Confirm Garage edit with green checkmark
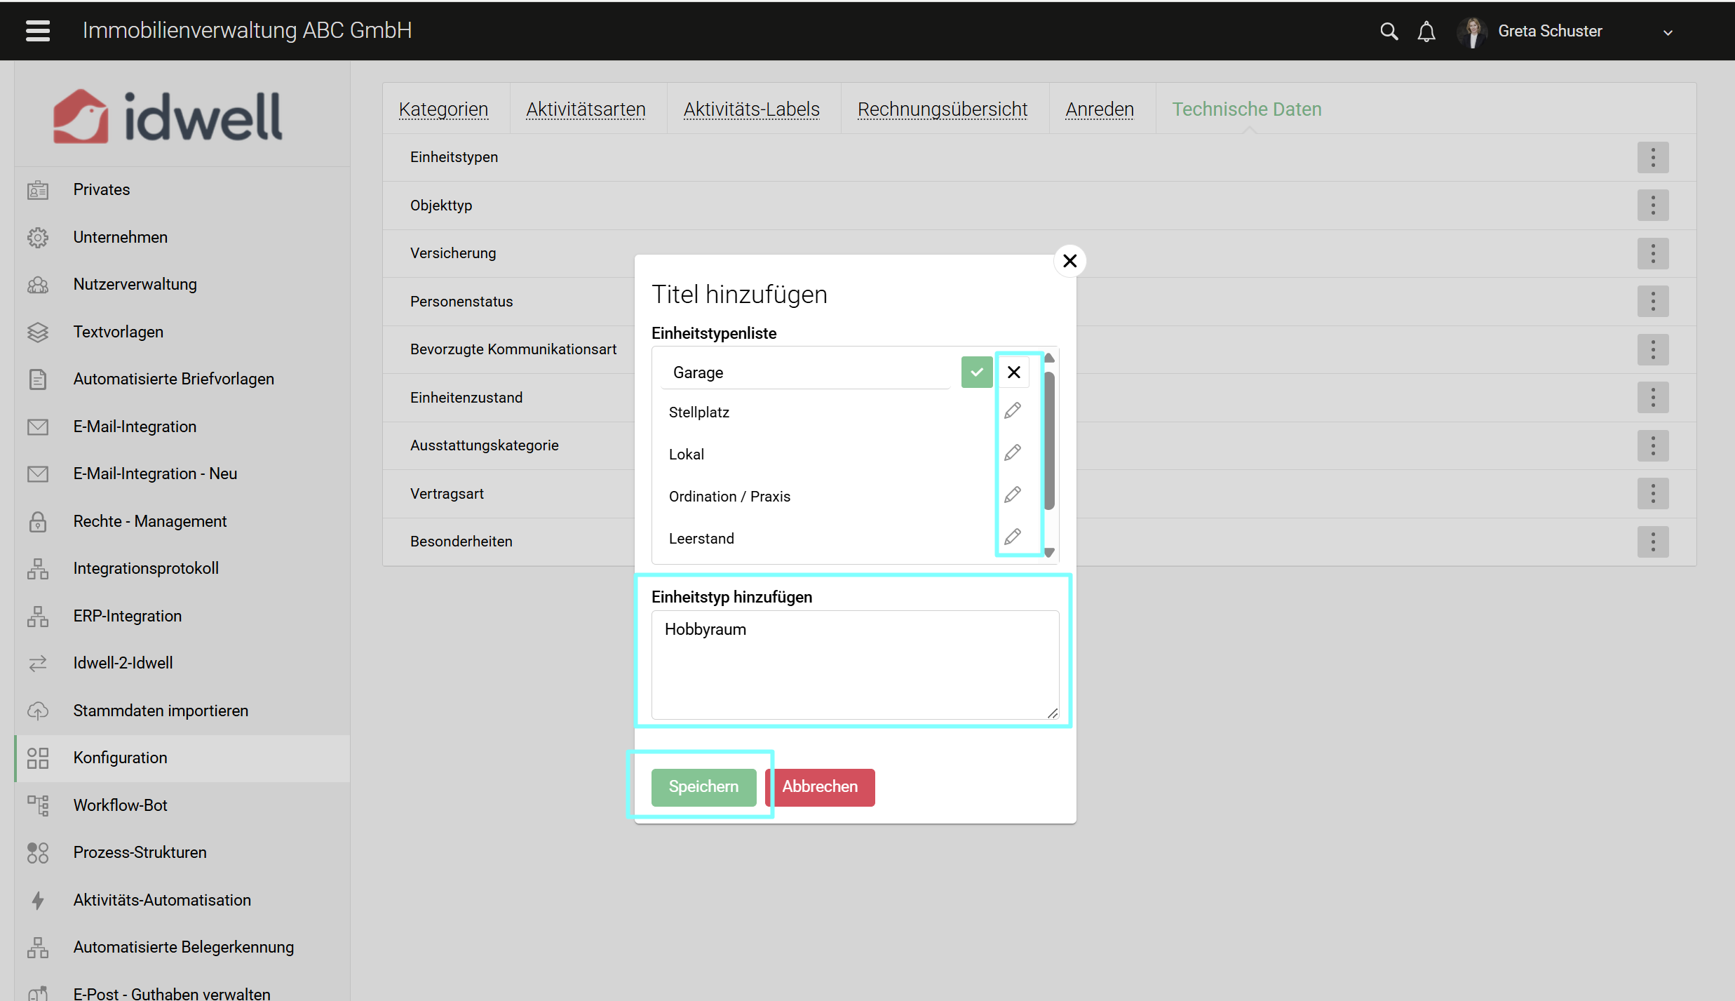 point(976,372)
